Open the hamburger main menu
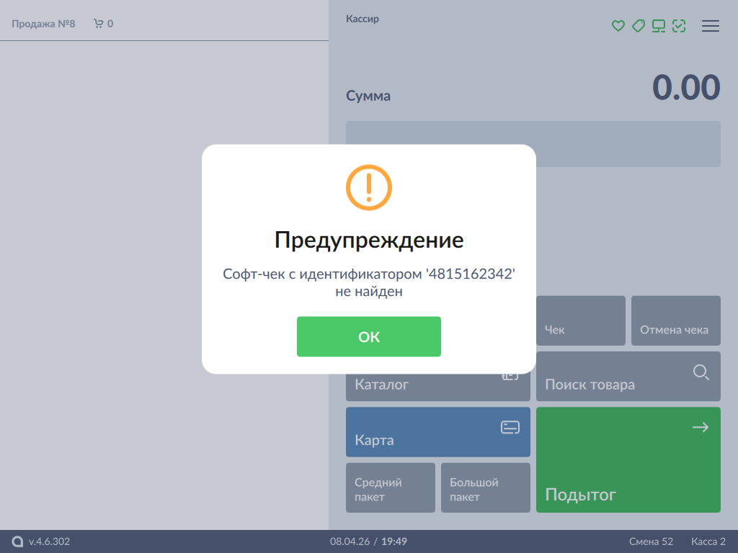This screenshot has width=738, height=553. (x=711, y=26)
